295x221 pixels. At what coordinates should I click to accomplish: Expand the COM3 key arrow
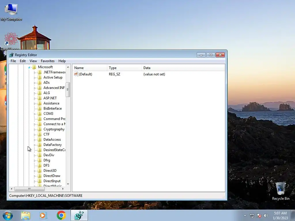pyautogui.click(x=35, y=114)
